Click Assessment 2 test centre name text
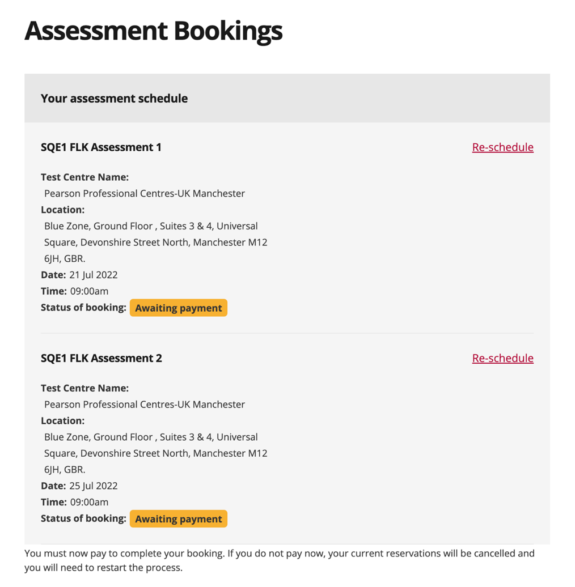Screen dimensions: 575x587 145,405
